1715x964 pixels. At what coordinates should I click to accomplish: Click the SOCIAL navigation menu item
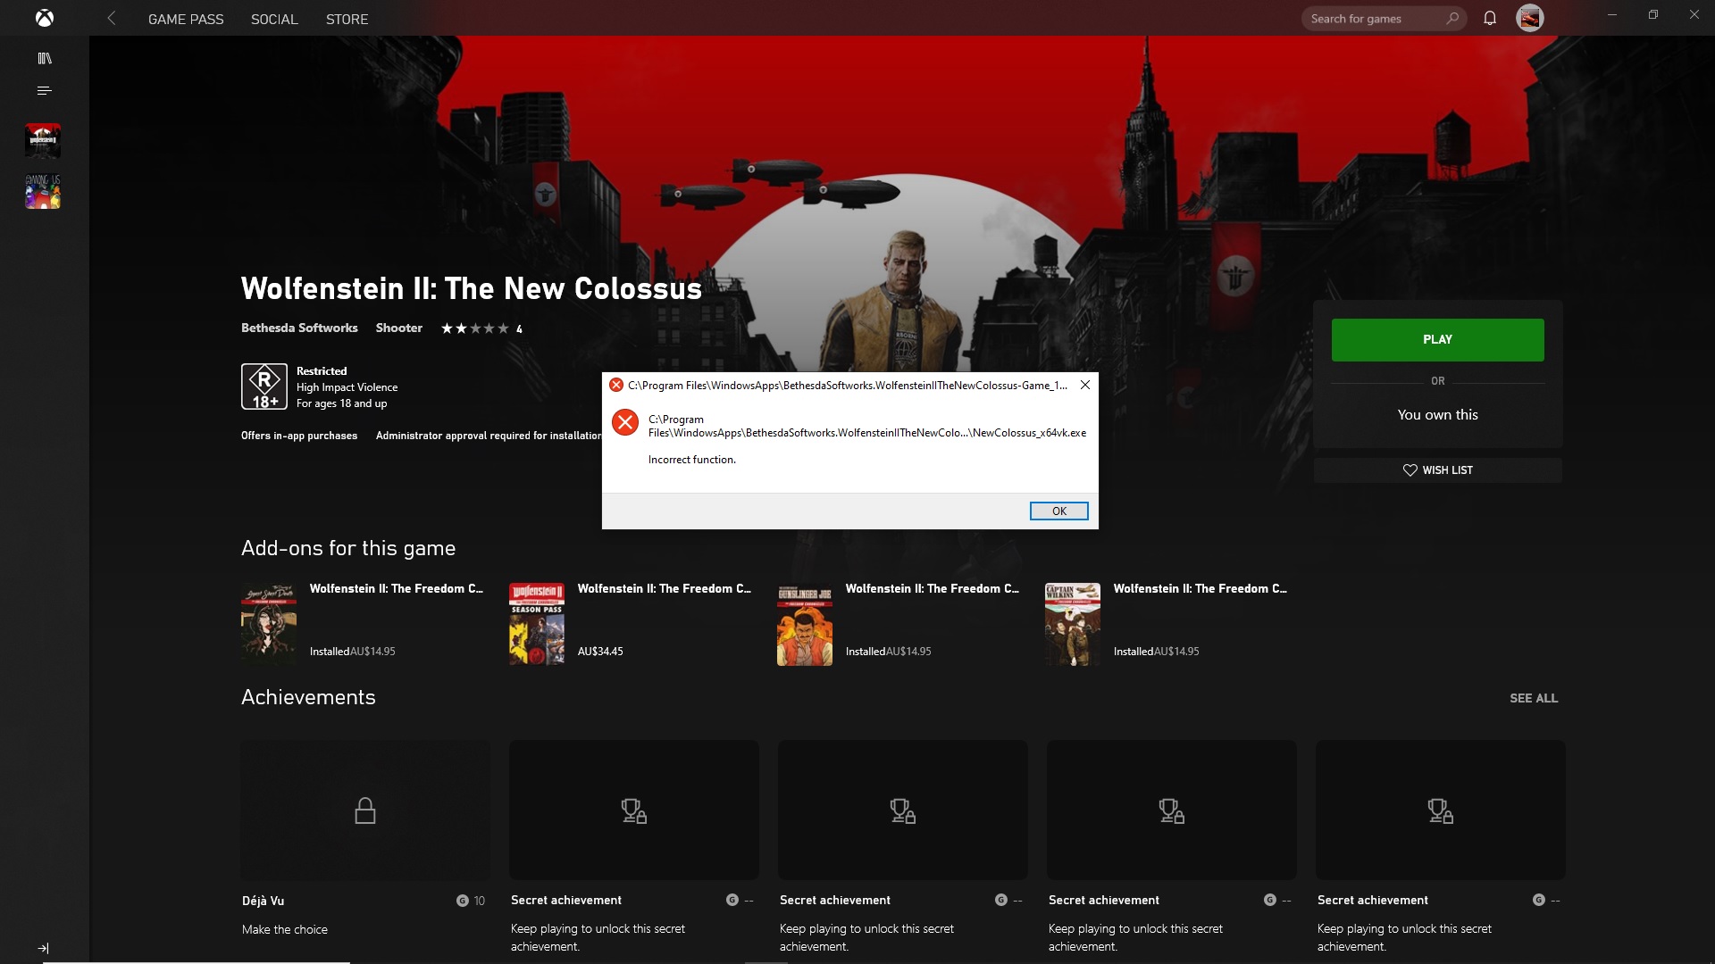pos(273,18)
